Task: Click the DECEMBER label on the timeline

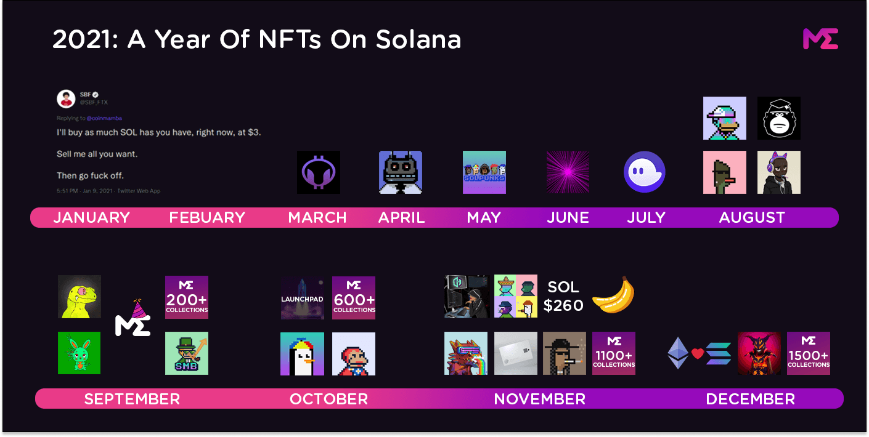Action: 750,399
